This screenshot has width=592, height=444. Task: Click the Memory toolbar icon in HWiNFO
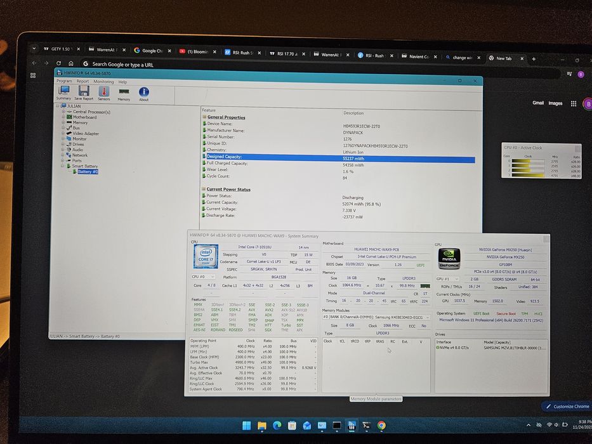pyautogui.click(x=124, y=94)
